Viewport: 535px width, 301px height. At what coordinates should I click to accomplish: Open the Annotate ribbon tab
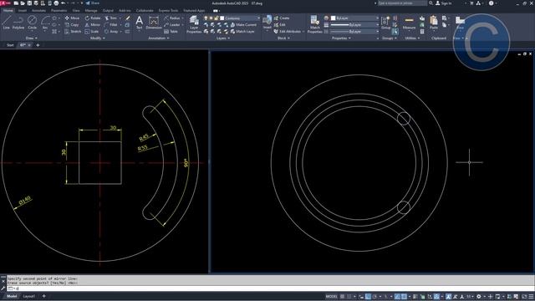click(x=38, y=11)
